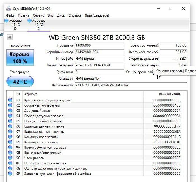Open the Файл menu
Screen dimensions: 196x182
point(10,15)
